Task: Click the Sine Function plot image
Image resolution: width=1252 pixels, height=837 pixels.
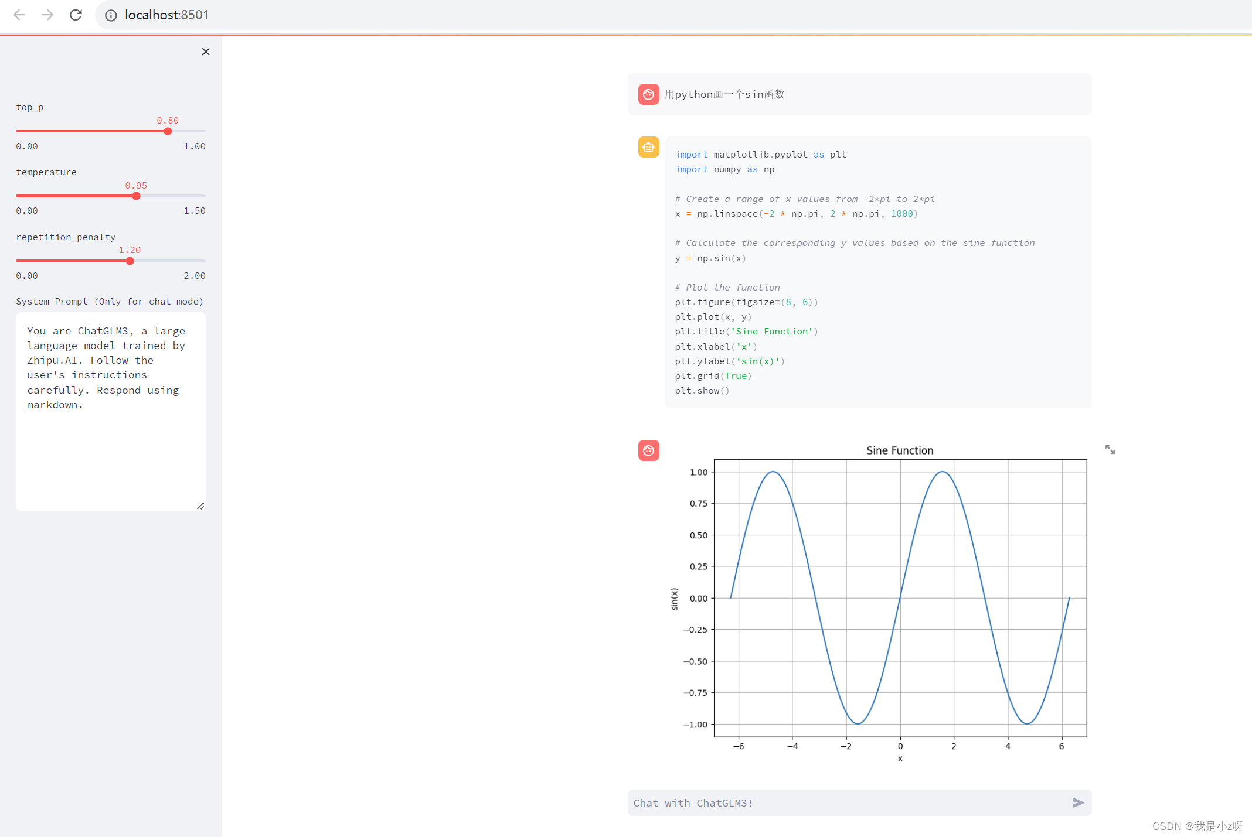Action: [879, 603]
